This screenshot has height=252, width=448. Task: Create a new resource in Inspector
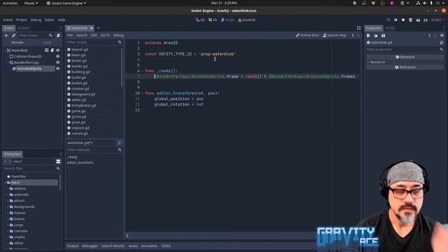368,36
